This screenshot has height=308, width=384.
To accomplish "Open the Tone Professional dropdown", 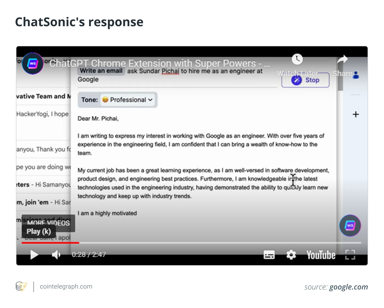I will [128, 100].
